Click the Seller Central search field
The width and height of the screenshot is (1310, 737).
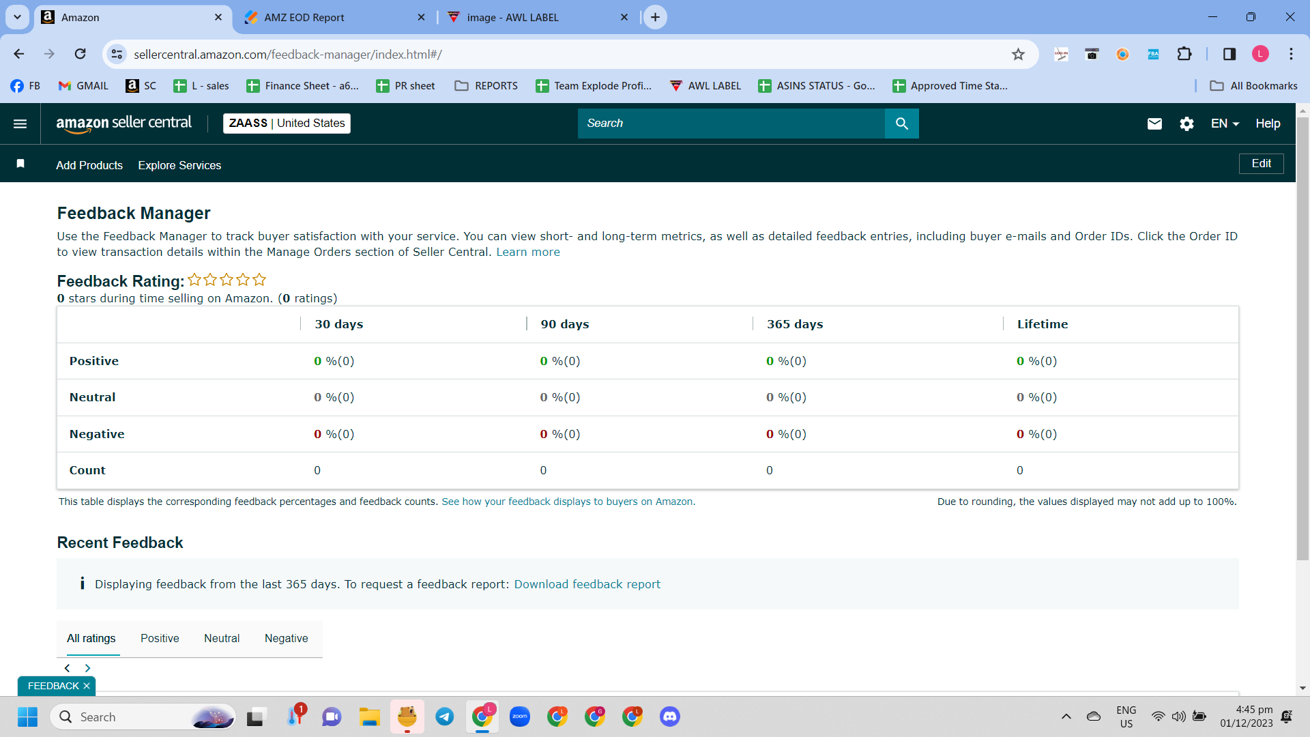pos(731,124)
